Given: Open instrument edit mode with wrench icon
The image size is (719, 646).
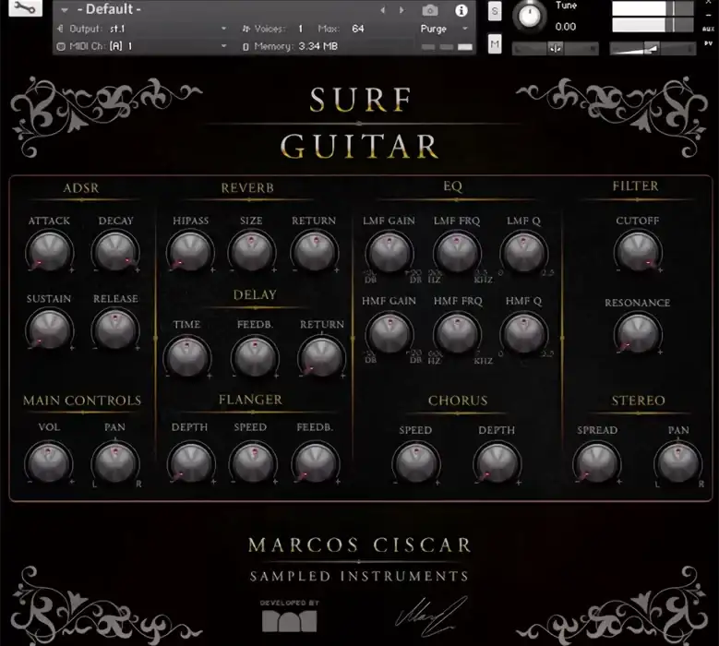Looking at the screenshot, I should tap(25, 7).
